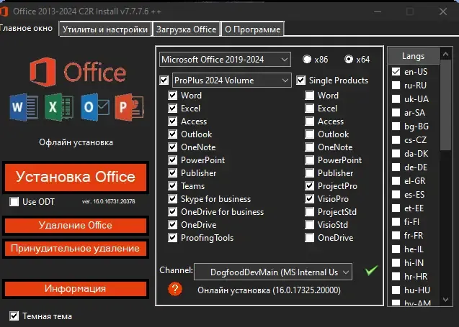Viewport: 459px width, 327px height.
Task: Uncheck Access in the ProPlus suite list
Action: [x=173, y=121]
